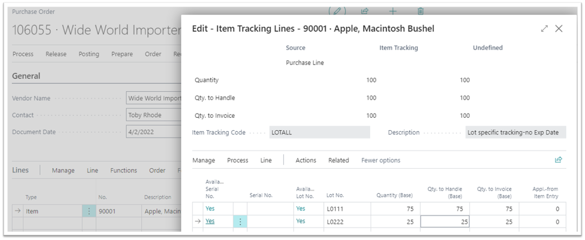Click the pencil edit icon on purchase order

337,11
